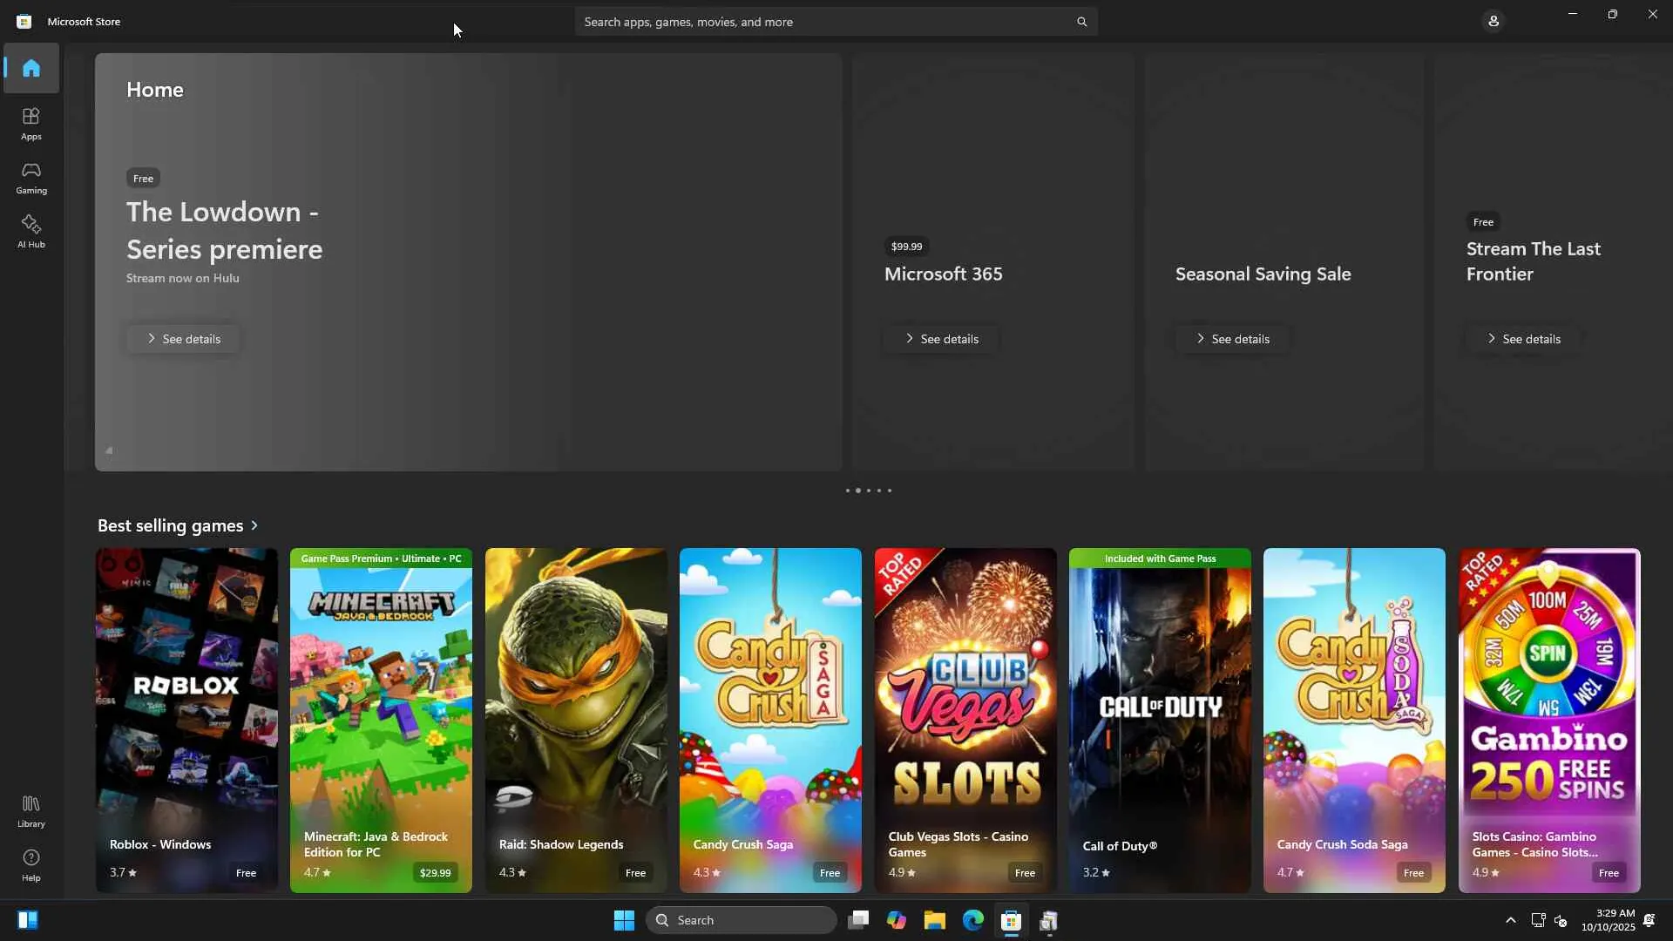See details for Microsoft 365

[x=941, y=339]
